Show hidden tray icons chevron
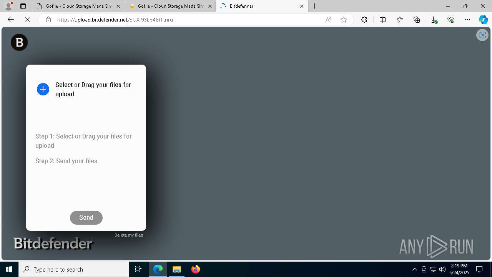This screenshot has height=277, width=492. tap(414, 269)
